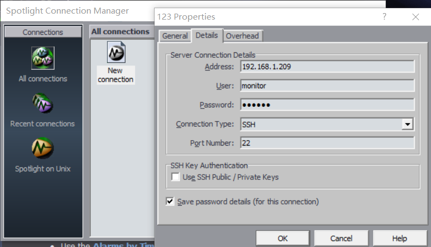Click the Help button
431x247 pixels.
(x=399, y=238)
